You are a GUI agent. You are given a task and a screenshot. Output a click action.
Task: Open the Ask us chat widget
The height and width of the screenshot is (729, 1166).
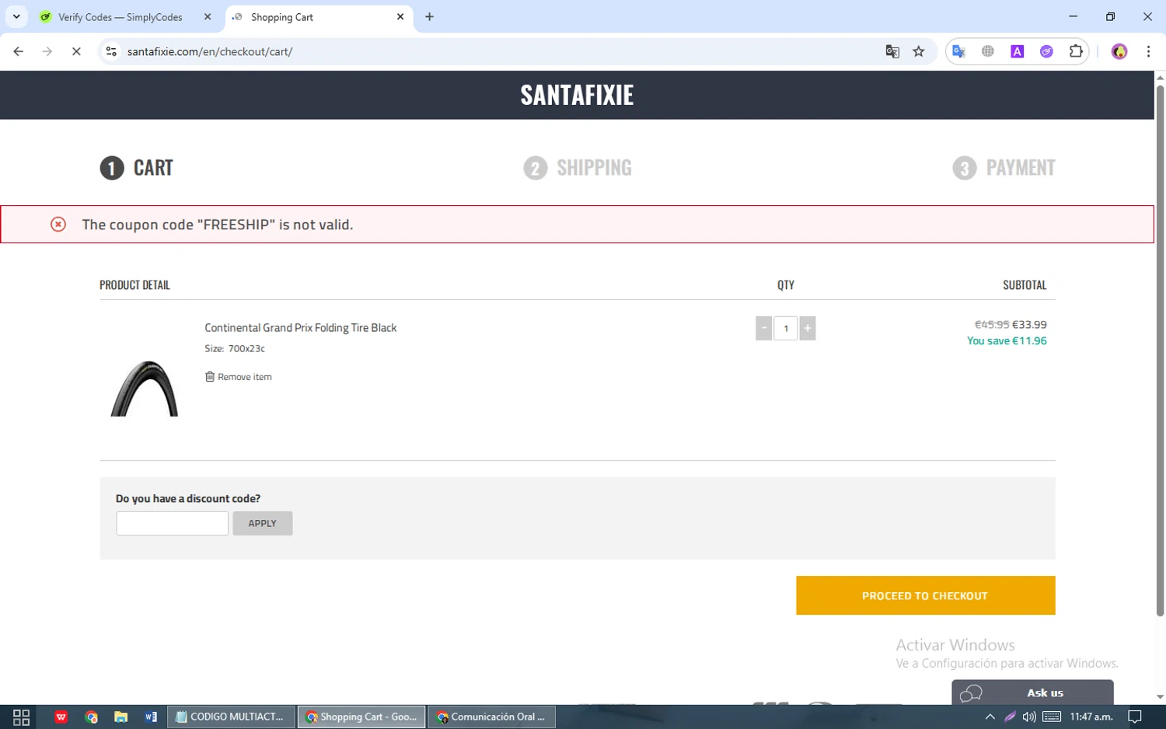pyautogui.click(x=1032, y=692)
